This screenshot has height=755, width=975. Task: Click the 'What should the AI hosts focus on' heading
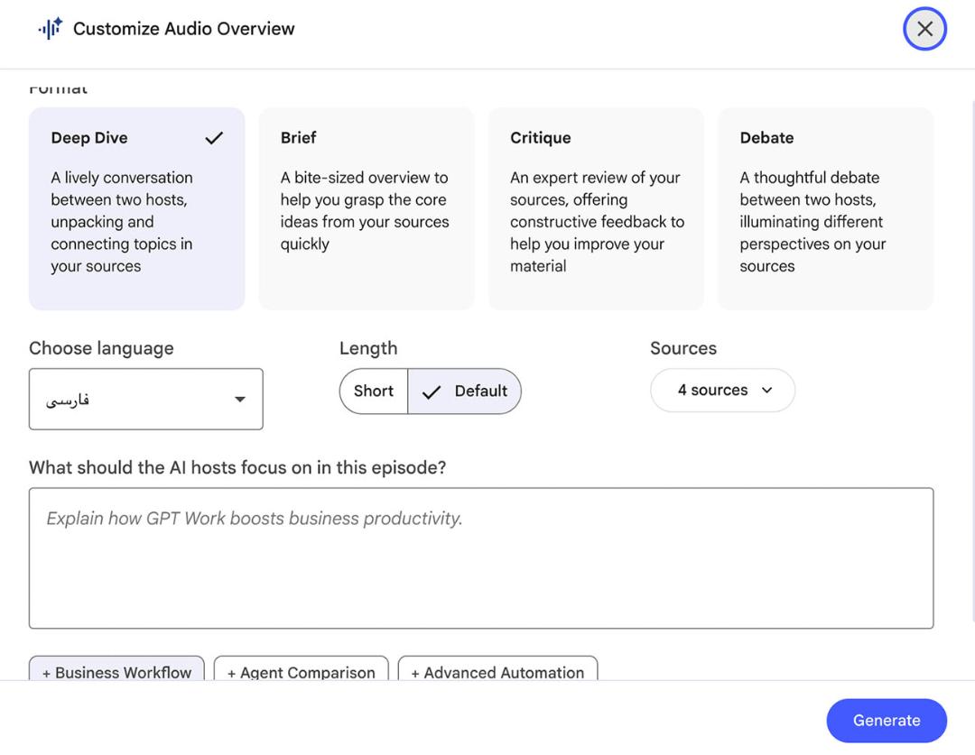[237, 467]
